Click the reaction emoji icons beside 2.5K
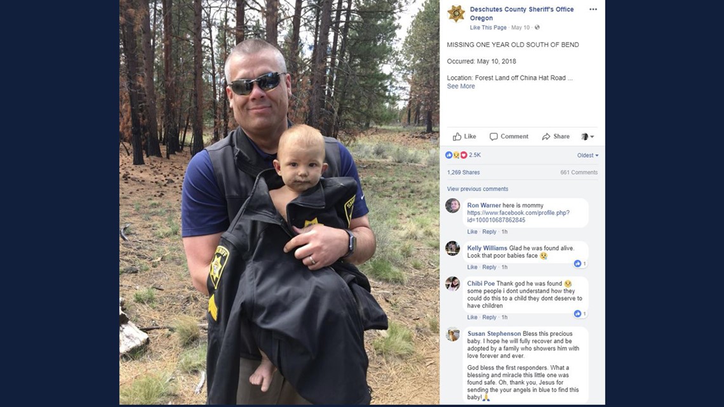 pos(456,155)
